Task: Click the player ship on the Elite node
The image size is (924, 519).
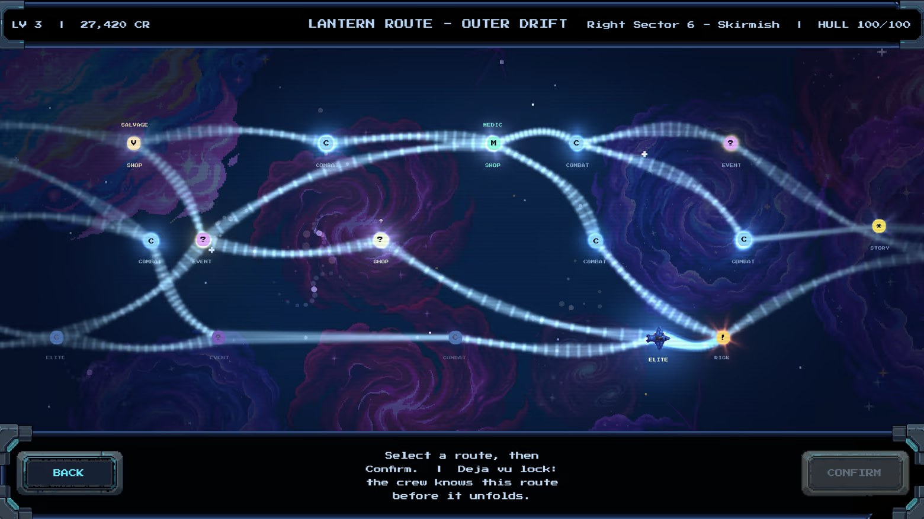Action: point(657,338)
